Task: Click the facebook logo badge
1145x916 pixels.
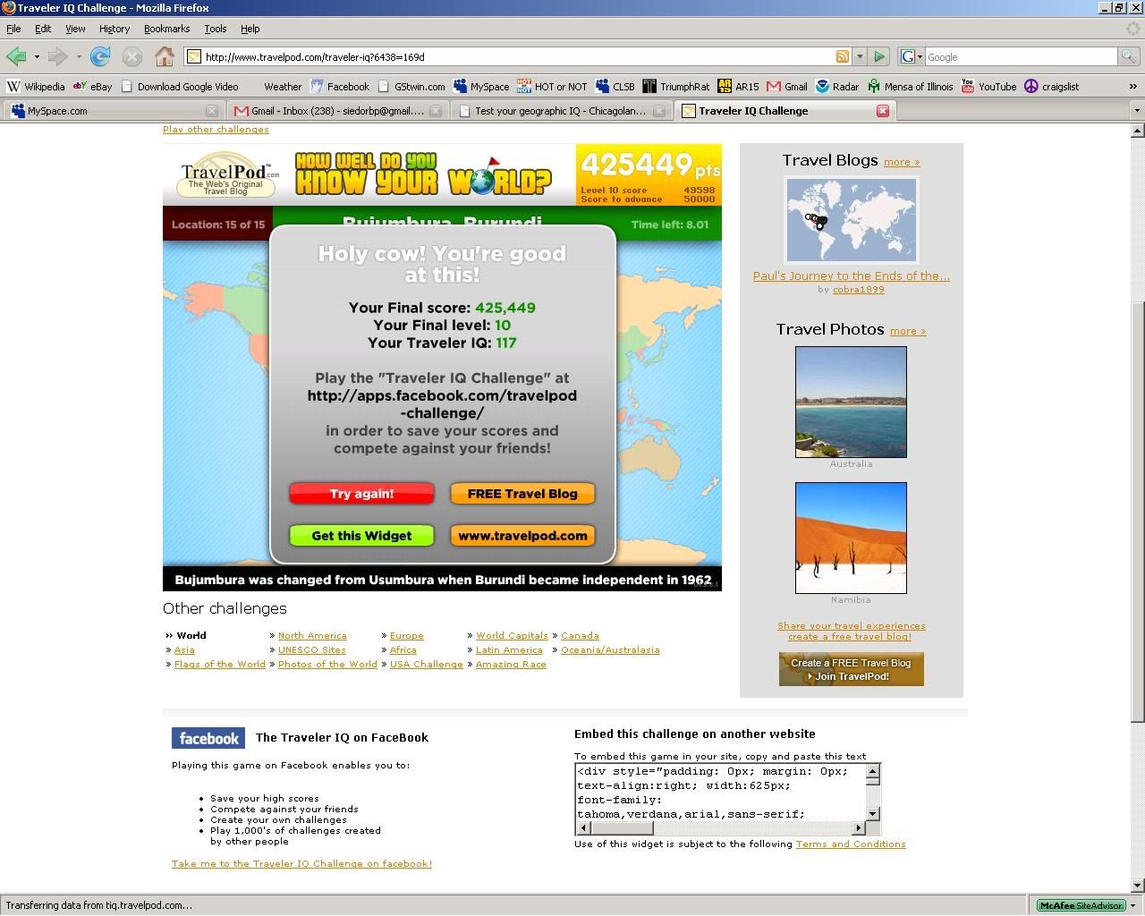Action: click(x=208, y=738)
